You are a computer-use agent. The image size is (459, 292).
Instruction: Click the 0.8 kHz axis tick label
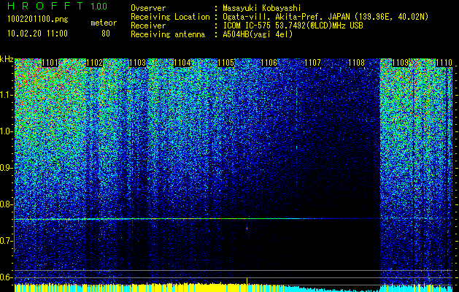click(x=6, y=204)
